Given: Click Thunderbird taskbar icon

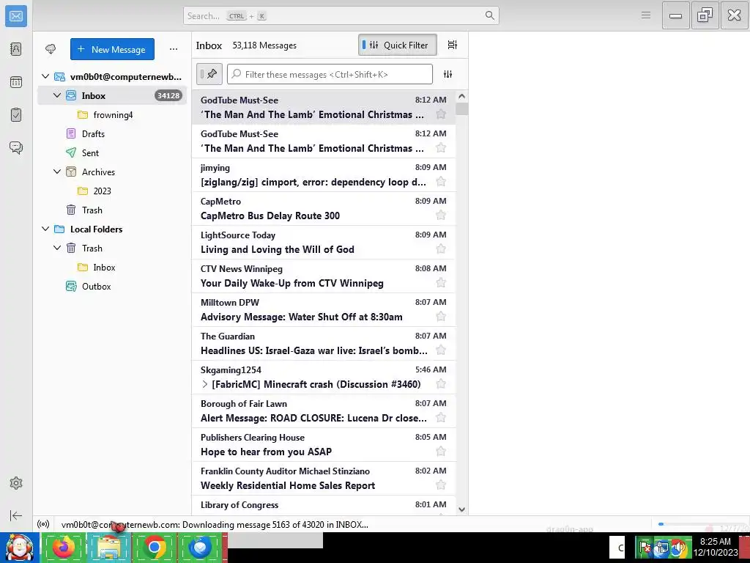Looking at the screenshot, I should (x=200, y=547).
